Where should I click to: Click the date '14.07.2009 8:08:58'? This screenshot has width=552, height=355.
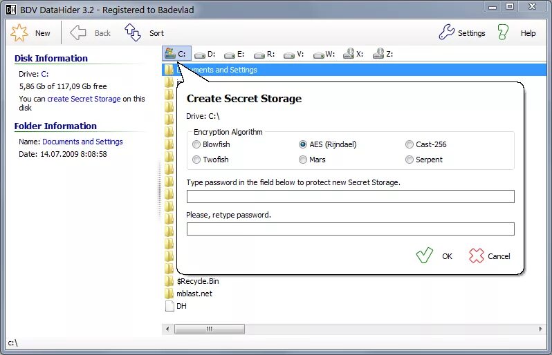pyautogui.click(x=73, y=154)
